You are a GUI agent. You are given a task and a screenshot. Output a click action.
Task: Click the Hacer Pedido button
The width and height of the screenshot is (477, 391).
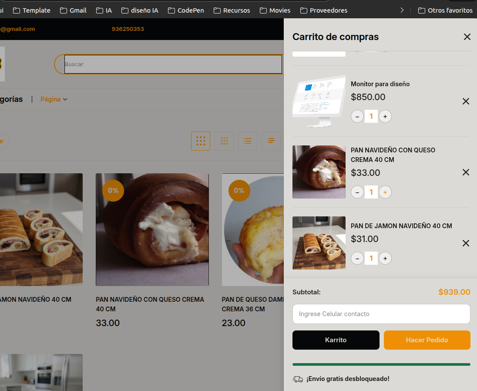pyautogui.click(x=427, y=340)
